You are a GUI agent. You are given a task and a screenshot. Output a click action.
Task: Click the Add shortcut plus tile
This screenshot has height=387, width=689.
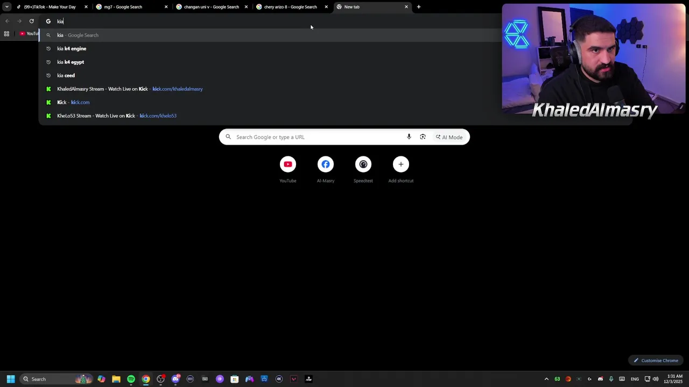(401, 170)
